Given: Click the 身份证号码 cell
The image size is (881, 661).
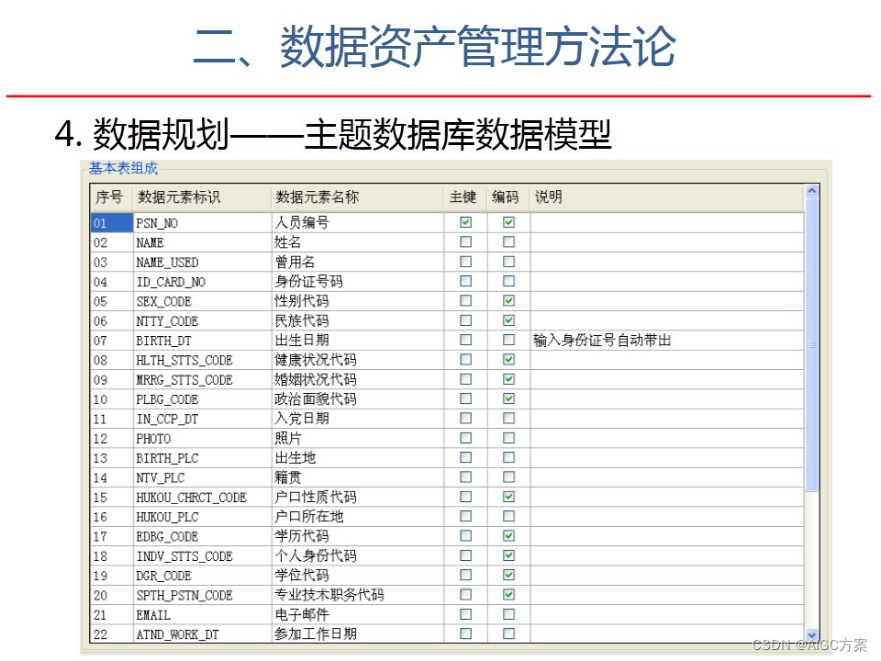Looking at the screenshot, I should pos(357,282).
